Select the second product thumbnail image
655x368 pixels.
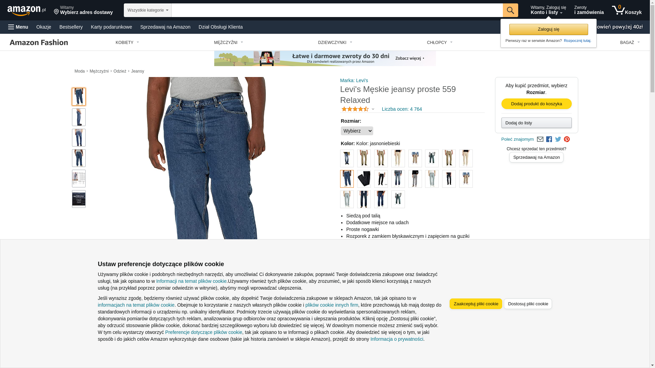79,117
